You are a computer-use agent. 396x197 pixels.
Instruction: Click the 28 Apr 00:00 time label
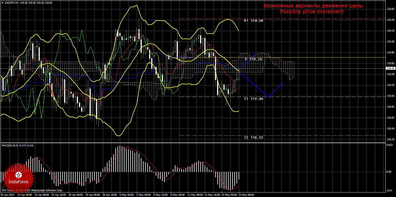tap(76, 195)
